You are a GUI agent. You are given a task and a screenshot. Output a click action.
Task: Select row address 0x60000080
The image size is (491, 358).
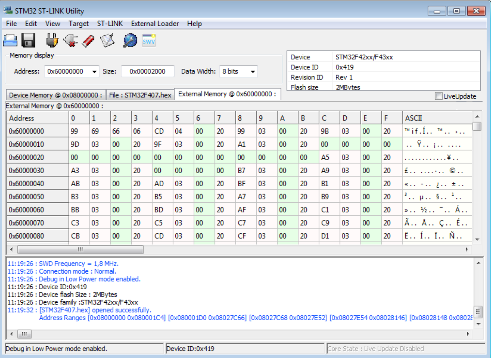pos(38,236)
